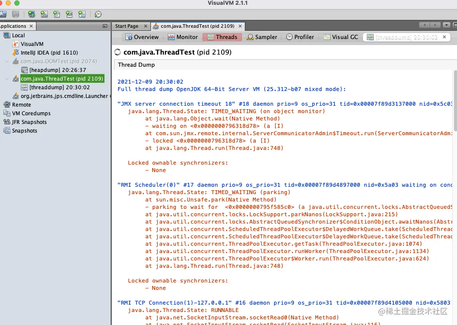Select the Snapshots node
Screen dimensions: 457x325
click(x=24, y=131)
